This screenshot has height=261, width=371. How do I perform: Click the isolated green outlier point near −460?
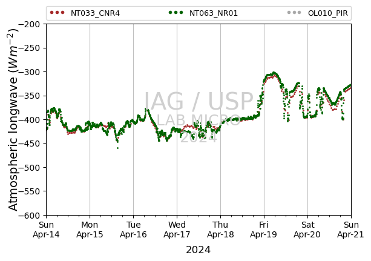tap(118, 148)
